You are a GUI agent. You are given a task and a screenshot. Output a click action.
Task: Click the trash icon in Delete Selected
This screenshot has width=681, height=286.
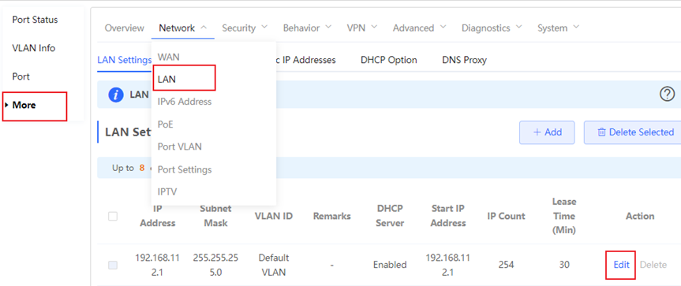coord(601,132)
